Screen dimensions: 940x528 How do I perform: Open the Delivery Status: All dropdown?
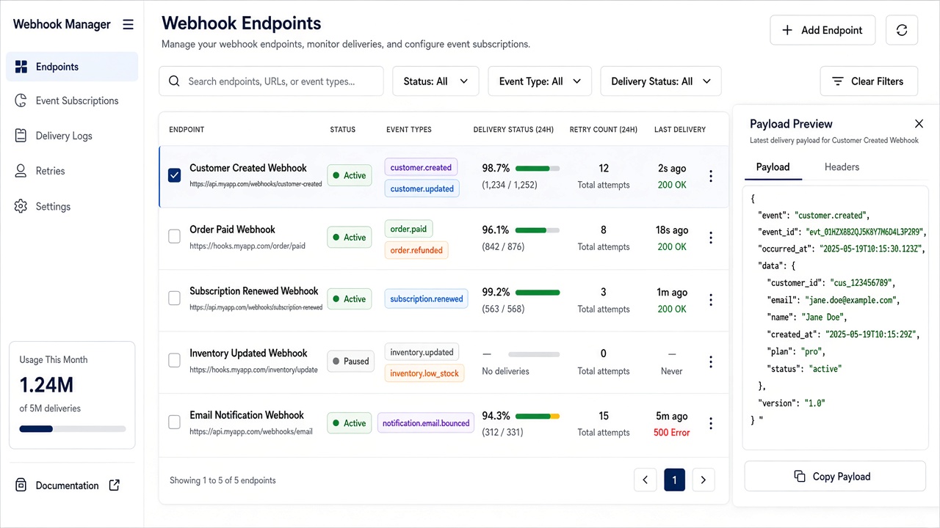pyautogui.click(x=661, y=81)
